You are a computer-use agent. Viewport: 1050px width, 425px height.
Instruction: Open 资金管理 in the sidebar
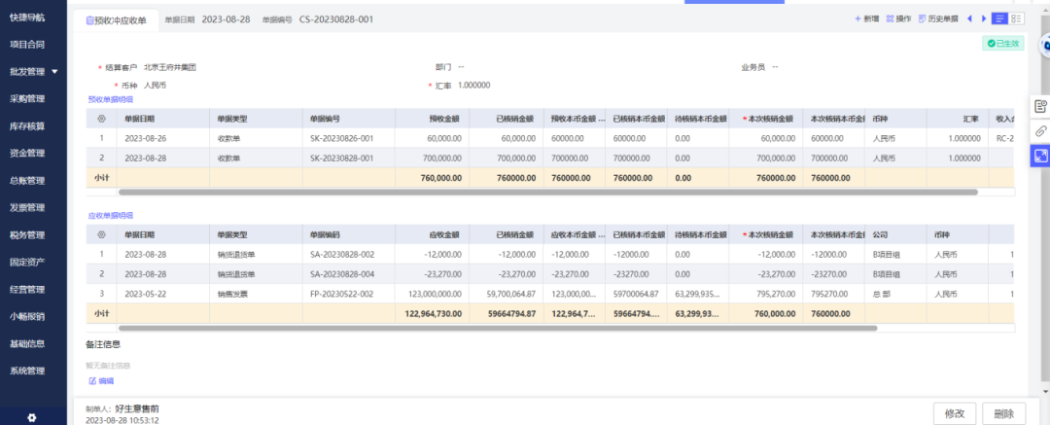pyautogui.click(x=27, y=153)
